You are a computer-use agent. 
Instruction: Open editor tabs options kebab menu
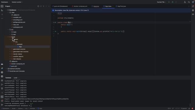click(189, 6)
